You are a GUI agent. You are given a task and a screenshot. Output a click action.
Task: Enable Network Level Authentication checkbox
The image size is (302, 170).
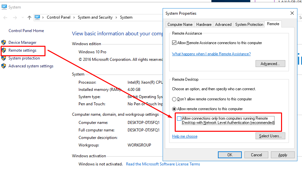(x=179, y=119)
